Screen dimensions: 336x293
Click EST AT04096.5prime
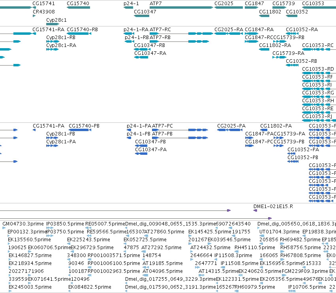(x=163, y=271)
